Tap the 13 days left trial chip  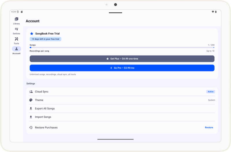tap(46, 39)
